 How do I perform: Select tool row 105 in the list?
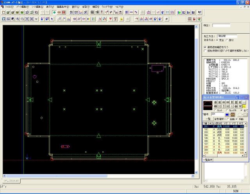[223, 138]
